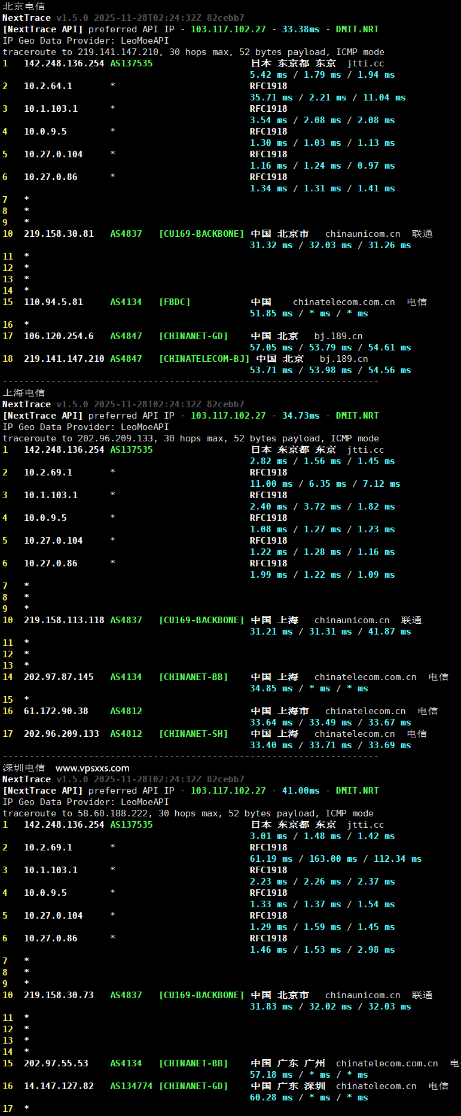The height and width of the screenshot is (1116, 461).
Task: Select IP address 14.147.127.82
Action: click(59, 1086)
